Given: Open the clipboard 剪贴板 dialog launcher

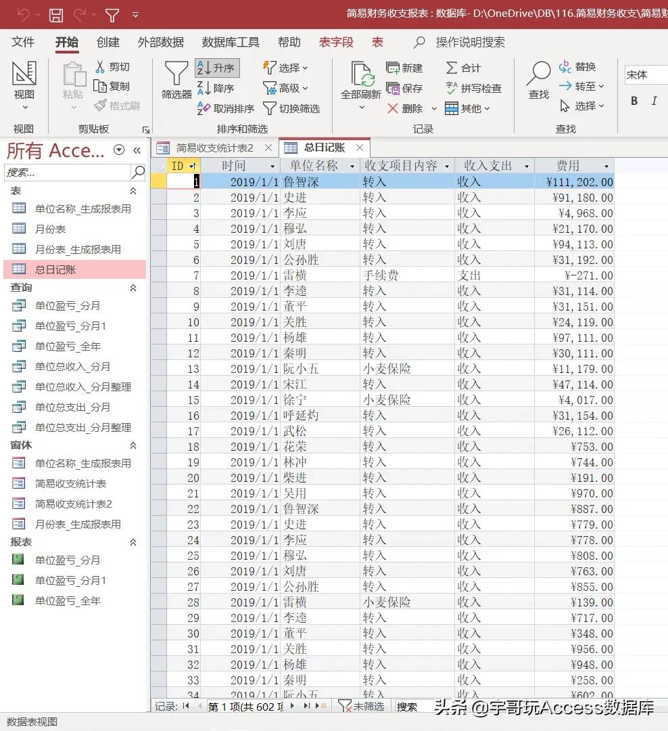Looking at the screenshot, I should pos(146,130).
